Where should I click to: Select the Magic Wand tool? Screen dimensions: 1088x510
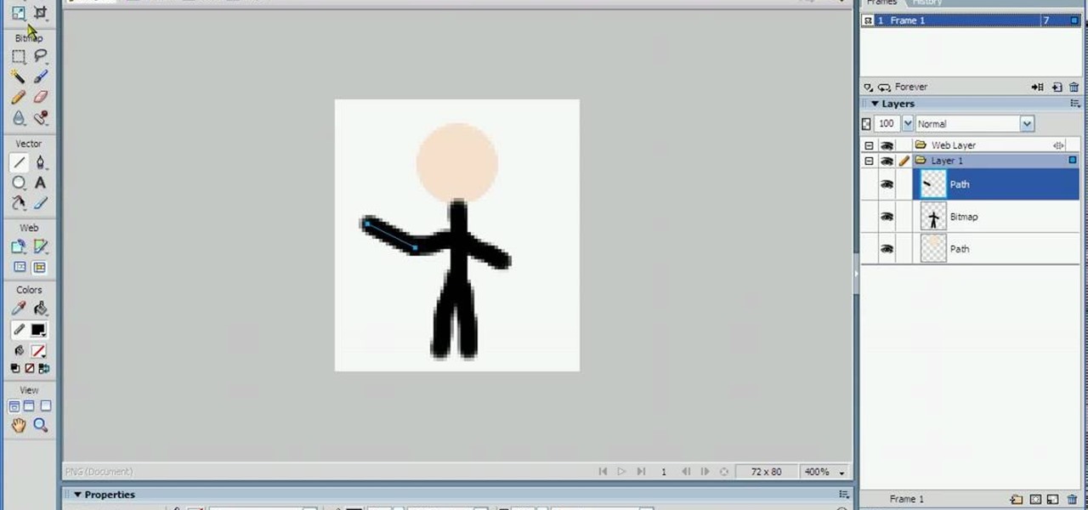point(19,76)
